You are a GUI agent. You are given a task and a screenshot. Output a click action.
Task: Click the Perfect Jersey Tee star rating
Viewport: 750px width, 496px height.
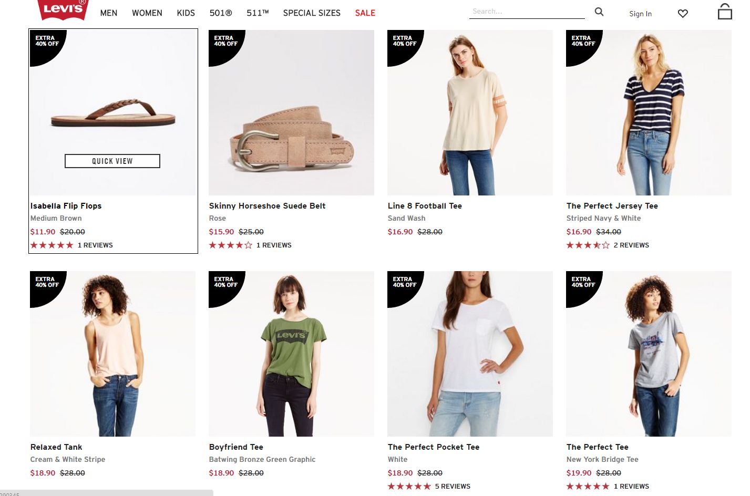(588, 245)
